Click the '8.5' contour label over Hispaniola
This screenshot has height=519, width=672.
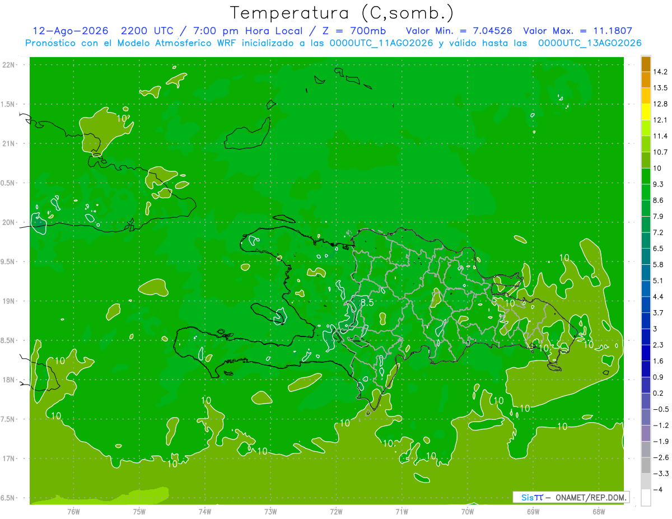coord(367,302)
